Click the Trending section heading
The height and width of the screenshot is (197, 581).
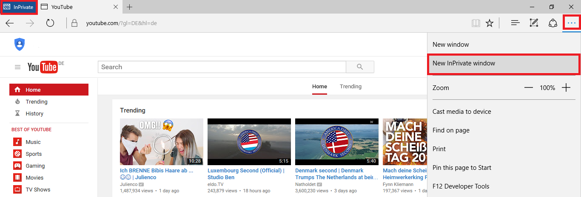point(133,110)
